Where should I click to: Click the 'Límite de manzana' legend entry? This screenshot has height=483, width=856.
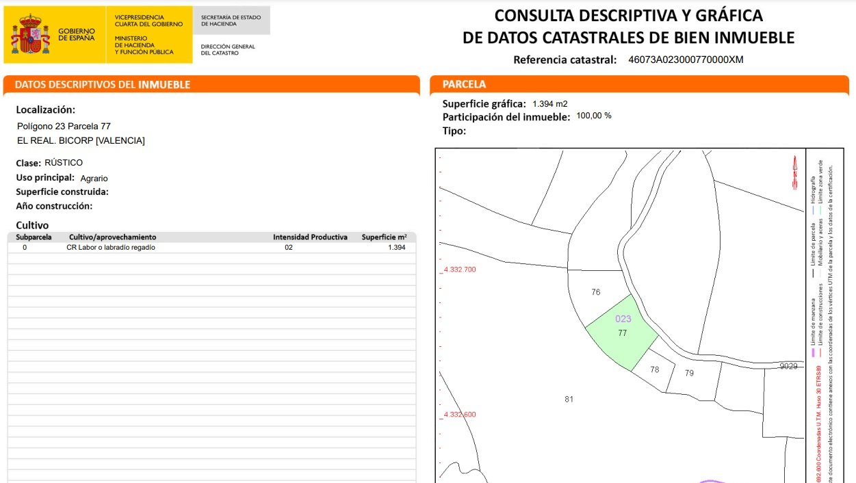coord(814,323)
